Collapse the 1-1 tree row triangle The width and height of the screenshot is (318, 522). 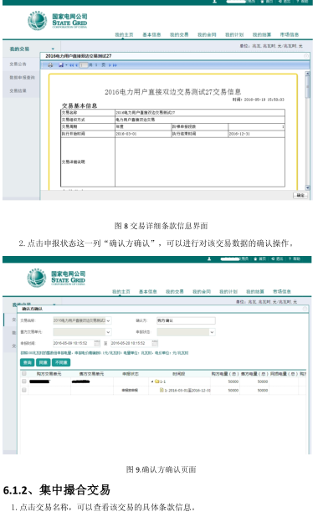[x=152, y=381]
